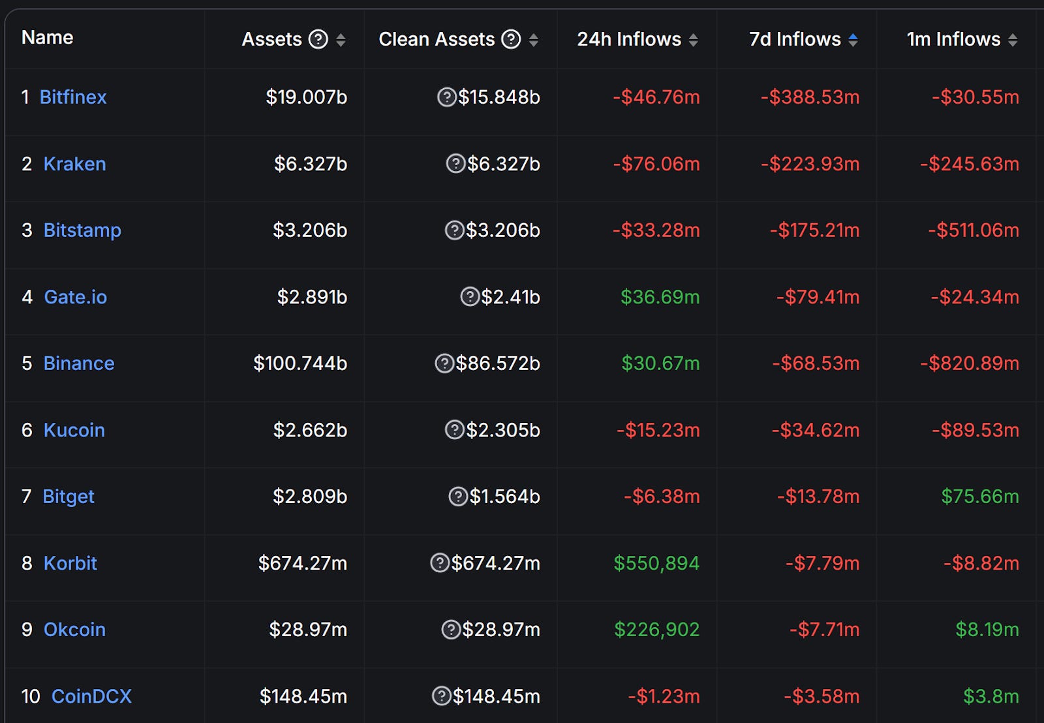Sort table by 1m Inflows arrows

point(1013,40)
